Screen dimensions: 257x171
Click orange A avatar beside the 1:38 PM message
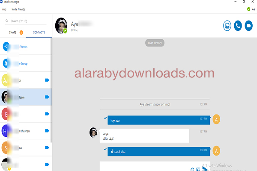tap(216, 151)
